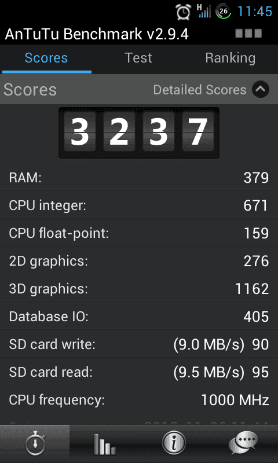
Task: Open the bar chart ranking icon
Action: (x=104, y=444)
